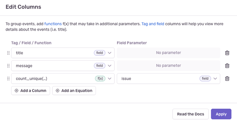Screen dimensions: 237x123
Task: Add an Equation row
Action: 74,91
